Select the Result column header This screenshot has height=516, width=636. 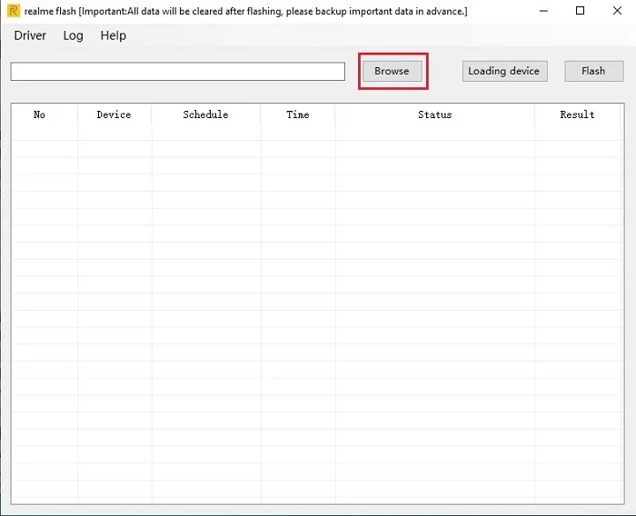tap(578, 114)
